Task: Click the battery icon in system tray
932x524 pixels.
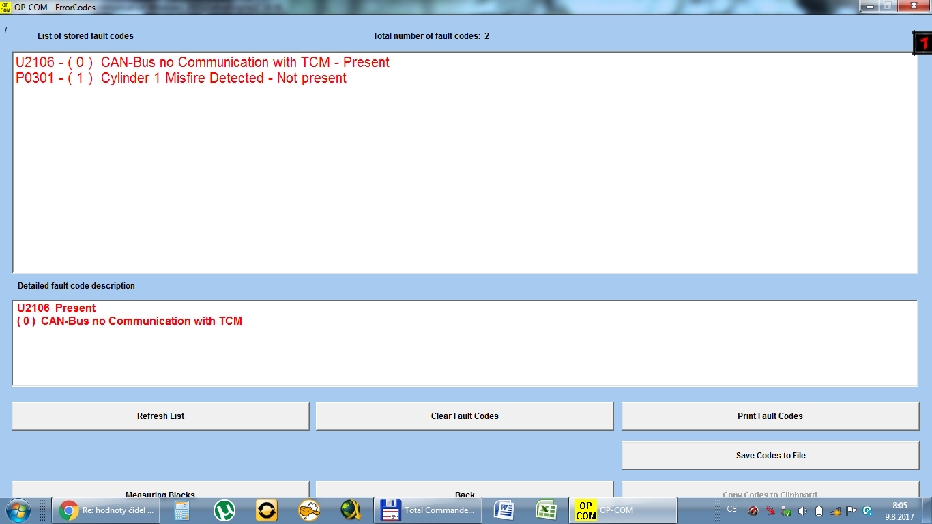Action: [x=819, y=510]
